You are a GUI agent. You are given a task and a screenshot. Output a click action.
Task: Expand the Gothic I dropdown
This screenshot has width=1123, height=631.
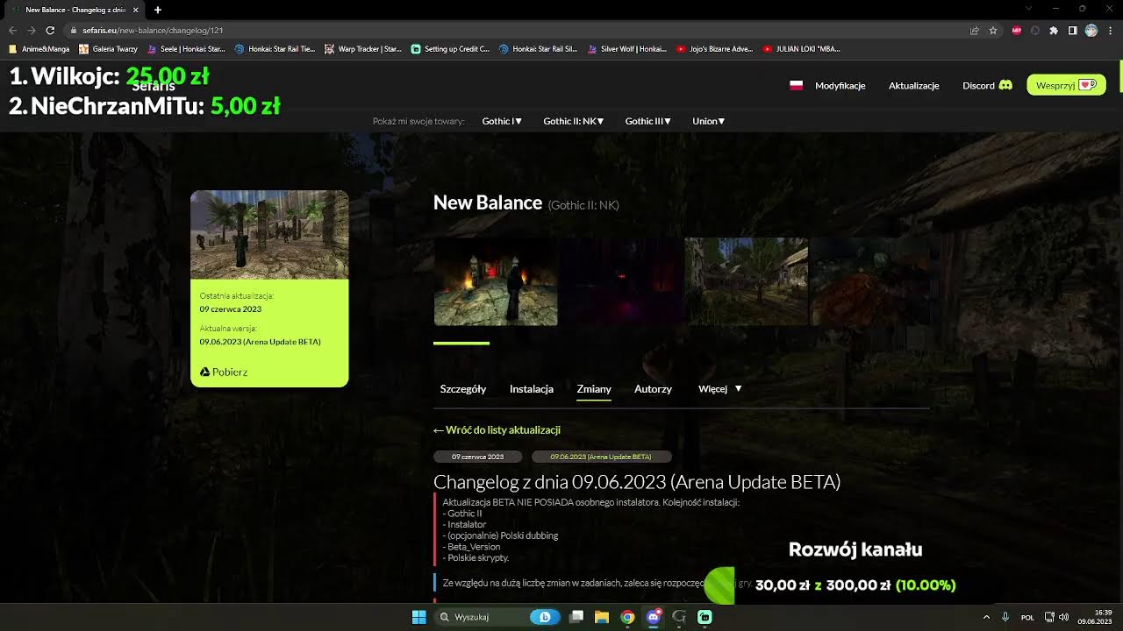[x=502, y=121]
